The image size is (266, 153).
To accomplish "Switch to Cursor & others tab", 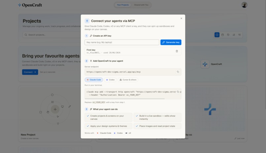I will pyautogui.click(x=128, y=80).
